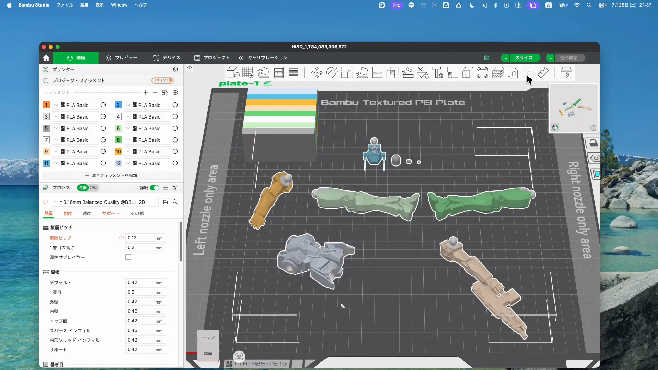This screenshot has height=370, width=658.
Task: Click the 混合フィラメントを追加 button
Action: (x=111, y=175)
